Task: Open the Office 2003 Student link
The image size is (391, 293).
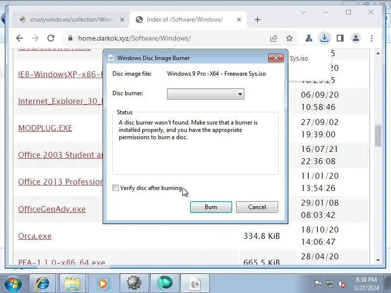Action: (60, 155)
